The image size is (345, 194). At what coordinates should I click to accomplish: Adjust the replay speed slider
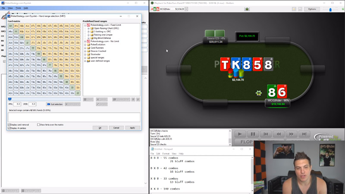[x=330, y=10]
